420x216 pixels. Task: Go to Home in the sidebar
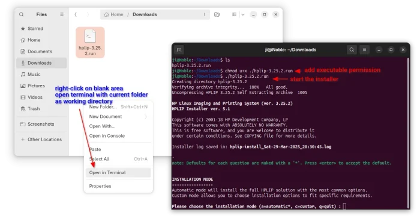[42, 40]
